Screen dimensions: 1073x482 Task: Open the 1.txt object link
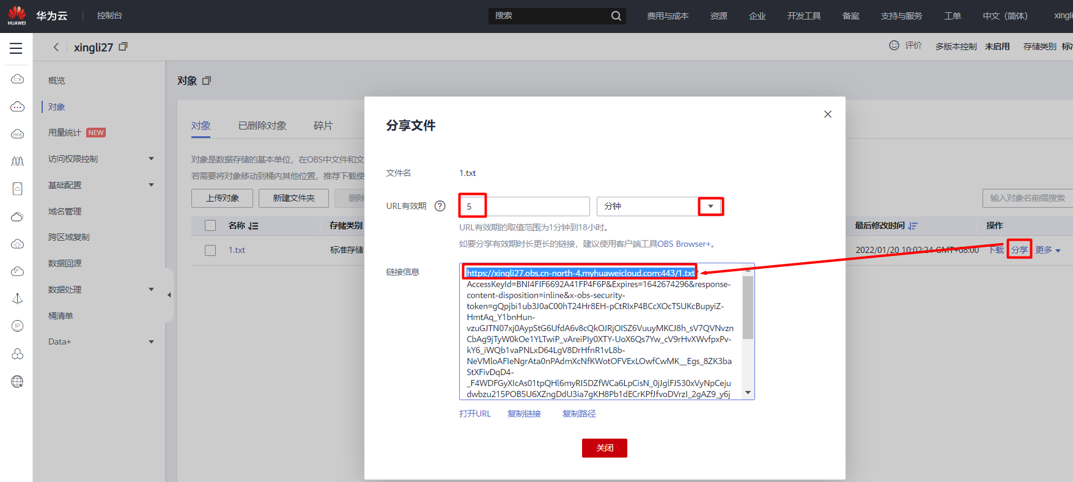[237, 250]
